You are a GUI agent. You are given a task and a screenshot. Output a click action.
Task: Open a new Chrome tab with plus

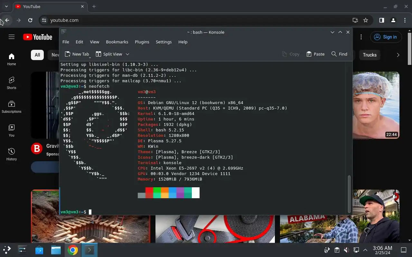tap(94, 6)
